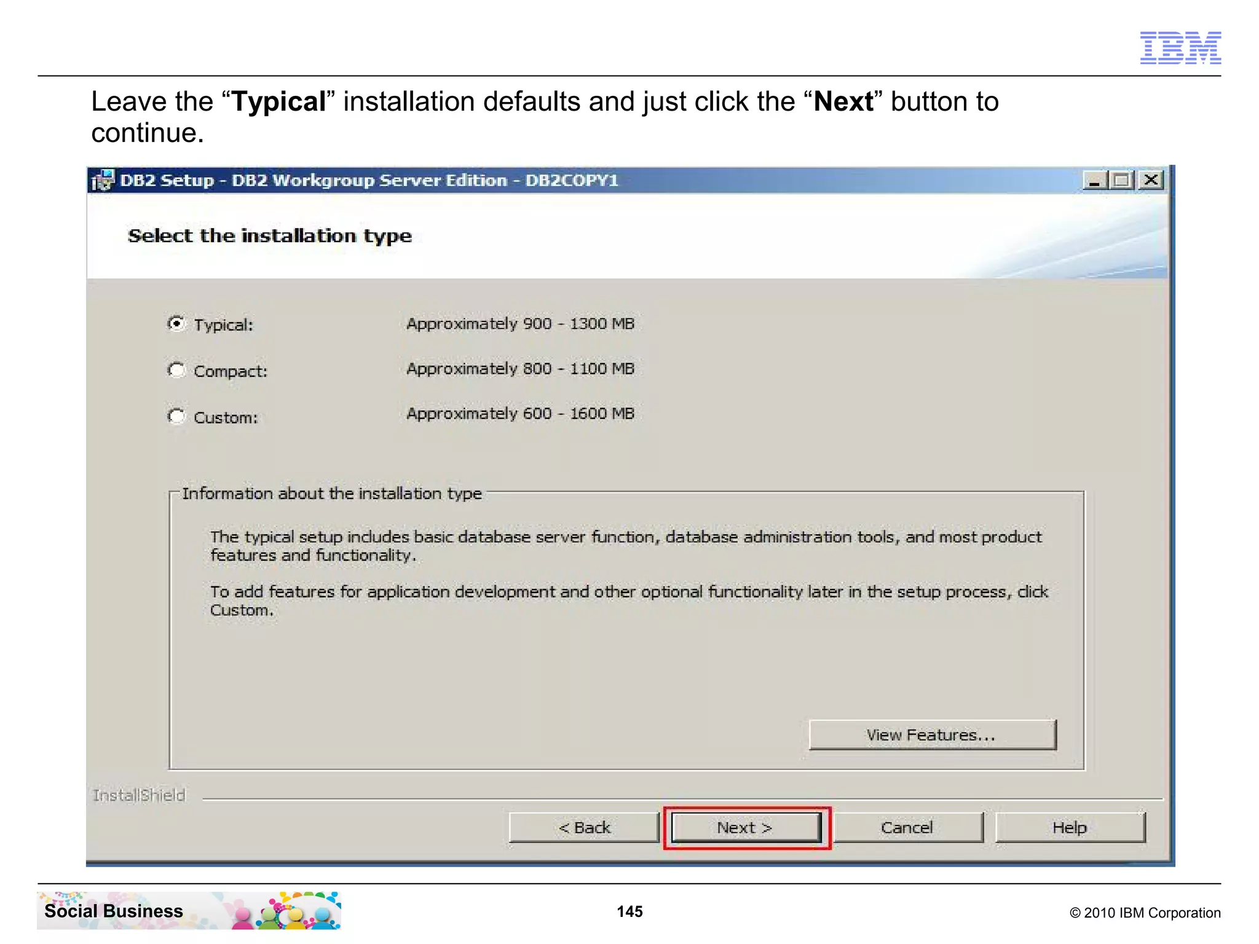Screen dimensions: 1259x944
Task: Select the Typical installation radio button
Action: pos(176,323)
